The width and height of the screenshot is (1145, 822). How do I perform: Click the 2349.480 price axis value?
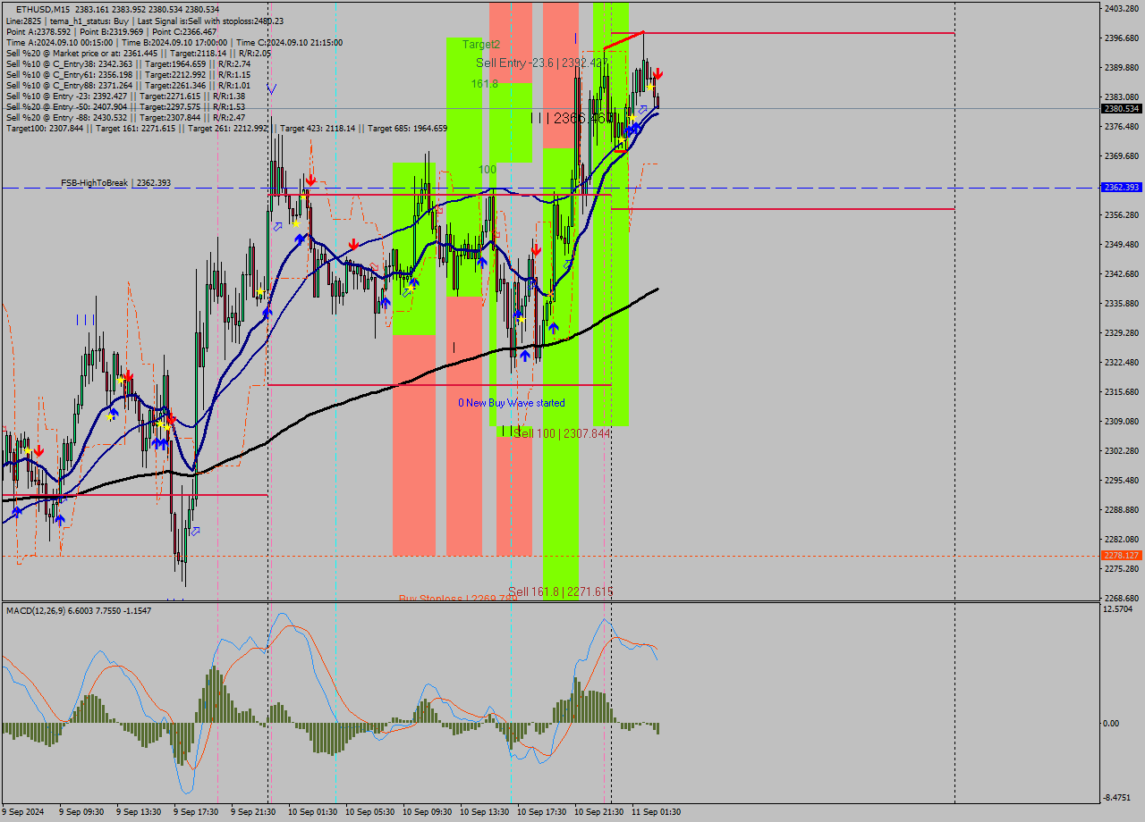point(1122,245)
